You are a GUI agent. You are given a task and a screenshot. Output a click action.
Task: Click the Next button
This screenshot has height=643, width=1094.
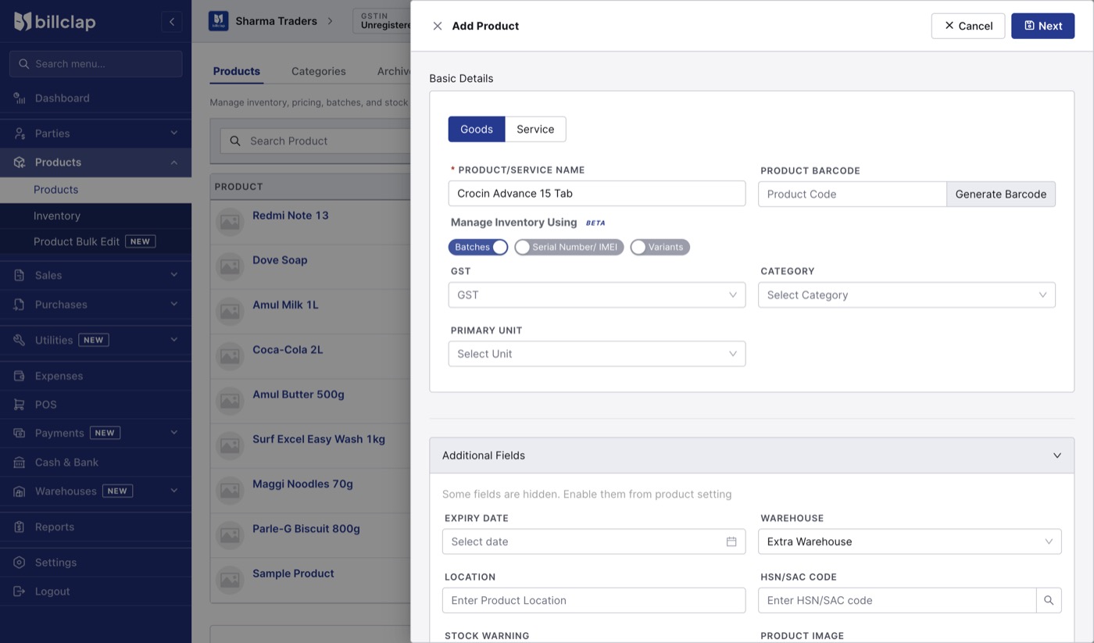tap(1043, 26)
